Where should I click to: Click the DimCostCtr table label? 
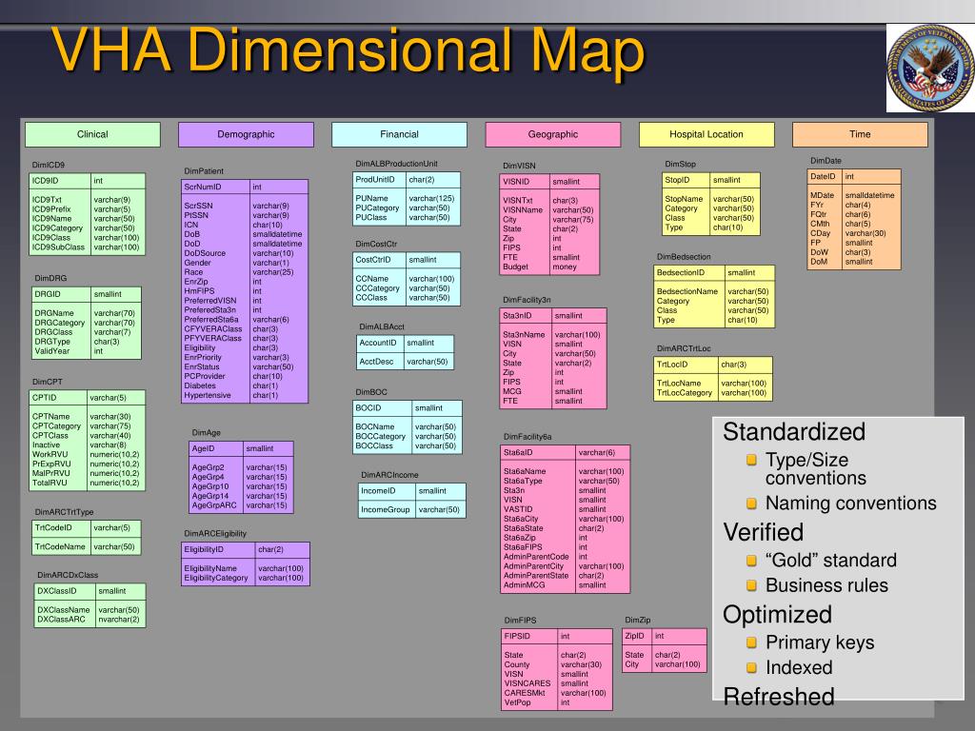pos(376,244)
